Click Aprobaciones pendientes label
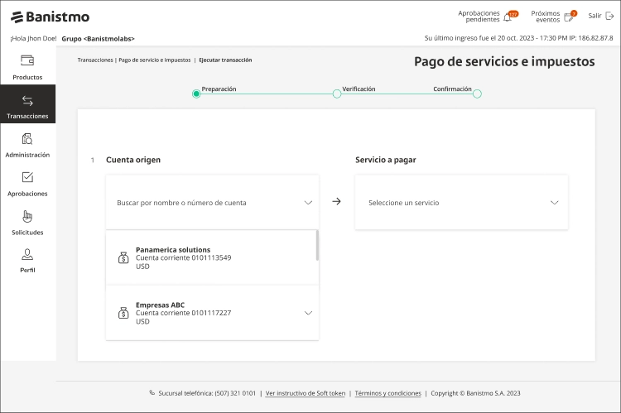This screenshot has width=621, height=413. click(x=479, y=17)
